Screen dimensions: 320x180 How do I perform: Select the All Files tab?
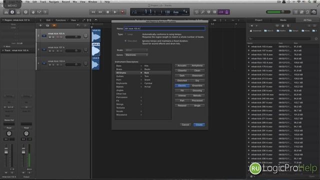coord(307,20)
